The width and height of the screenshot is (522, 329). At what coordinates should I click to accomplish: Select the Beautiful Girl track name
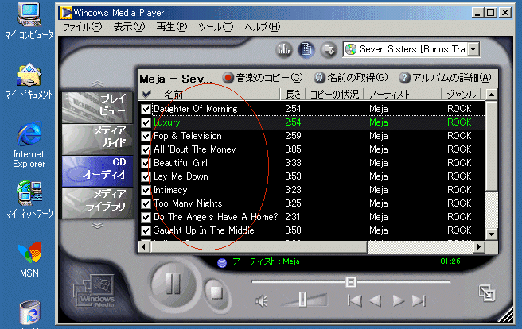tap(181, 163)
